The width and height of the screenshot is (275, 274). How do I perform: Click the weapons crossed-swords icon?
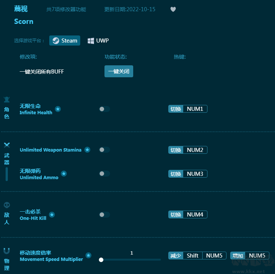tap(7, 145)
